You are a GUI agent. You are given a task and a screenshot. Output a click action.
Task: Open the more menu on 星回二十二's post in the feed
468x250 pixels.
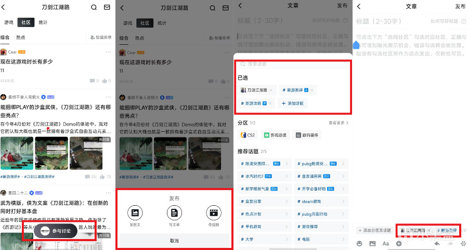108,193
